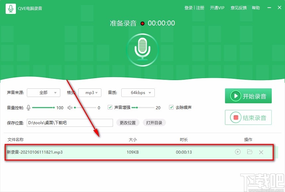
Task: Click the stop icon inside 结束录音
Action: click(x=236, y=117)
